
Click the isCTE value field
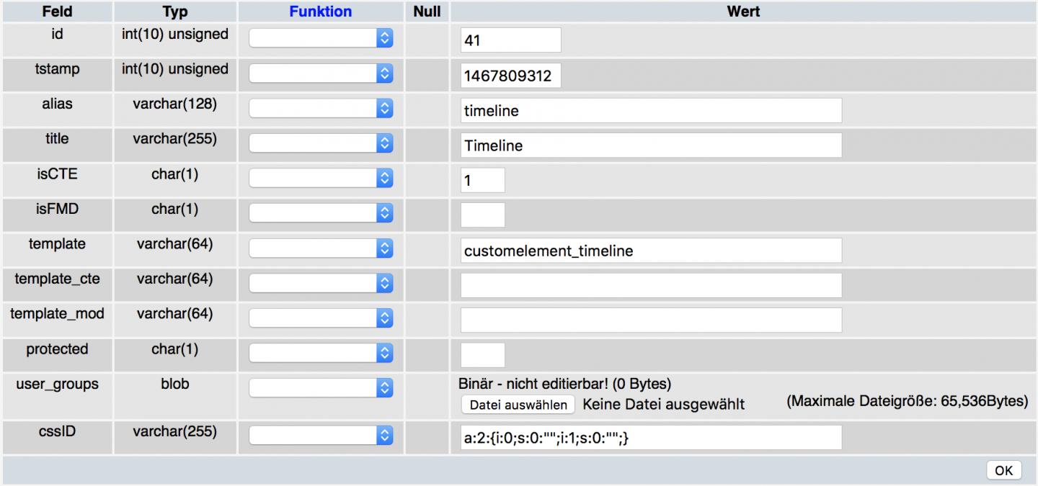(482, 180)
